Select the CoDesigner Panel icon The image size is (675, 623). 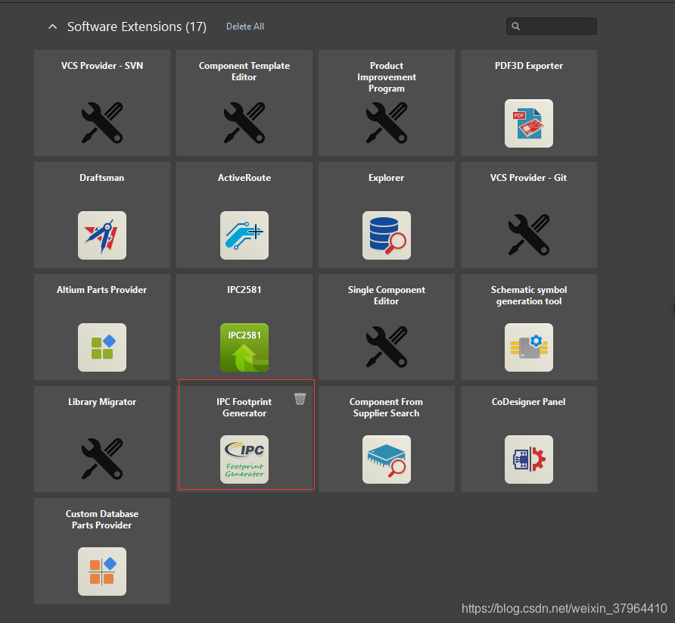[x=529, y=459]
